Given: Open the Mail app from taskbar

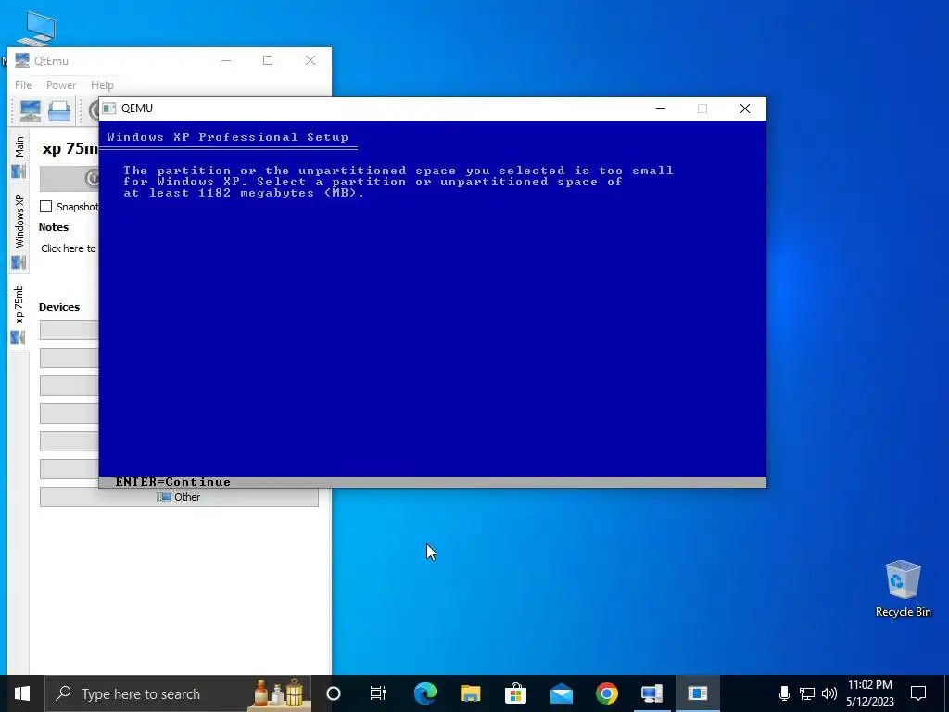Looking at the screenshot, I should [561, 693].
